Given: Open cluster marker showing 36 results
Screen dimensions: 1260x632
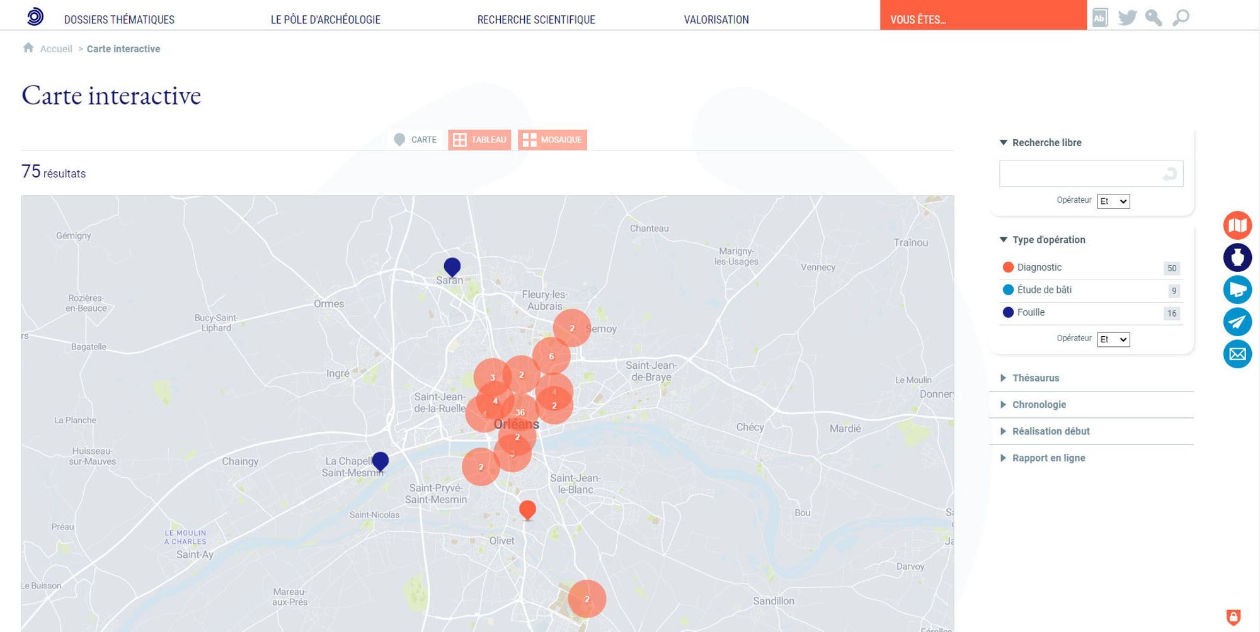Looking at the screenshot, I should 520,413.
